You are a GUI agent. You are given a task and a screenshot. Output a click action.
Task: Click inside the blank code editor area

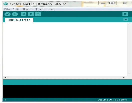coord(65,49)
